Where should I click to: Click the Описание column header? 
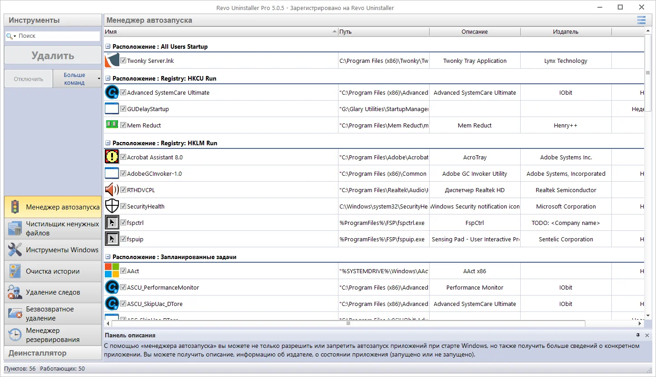[x=475, y=32]
